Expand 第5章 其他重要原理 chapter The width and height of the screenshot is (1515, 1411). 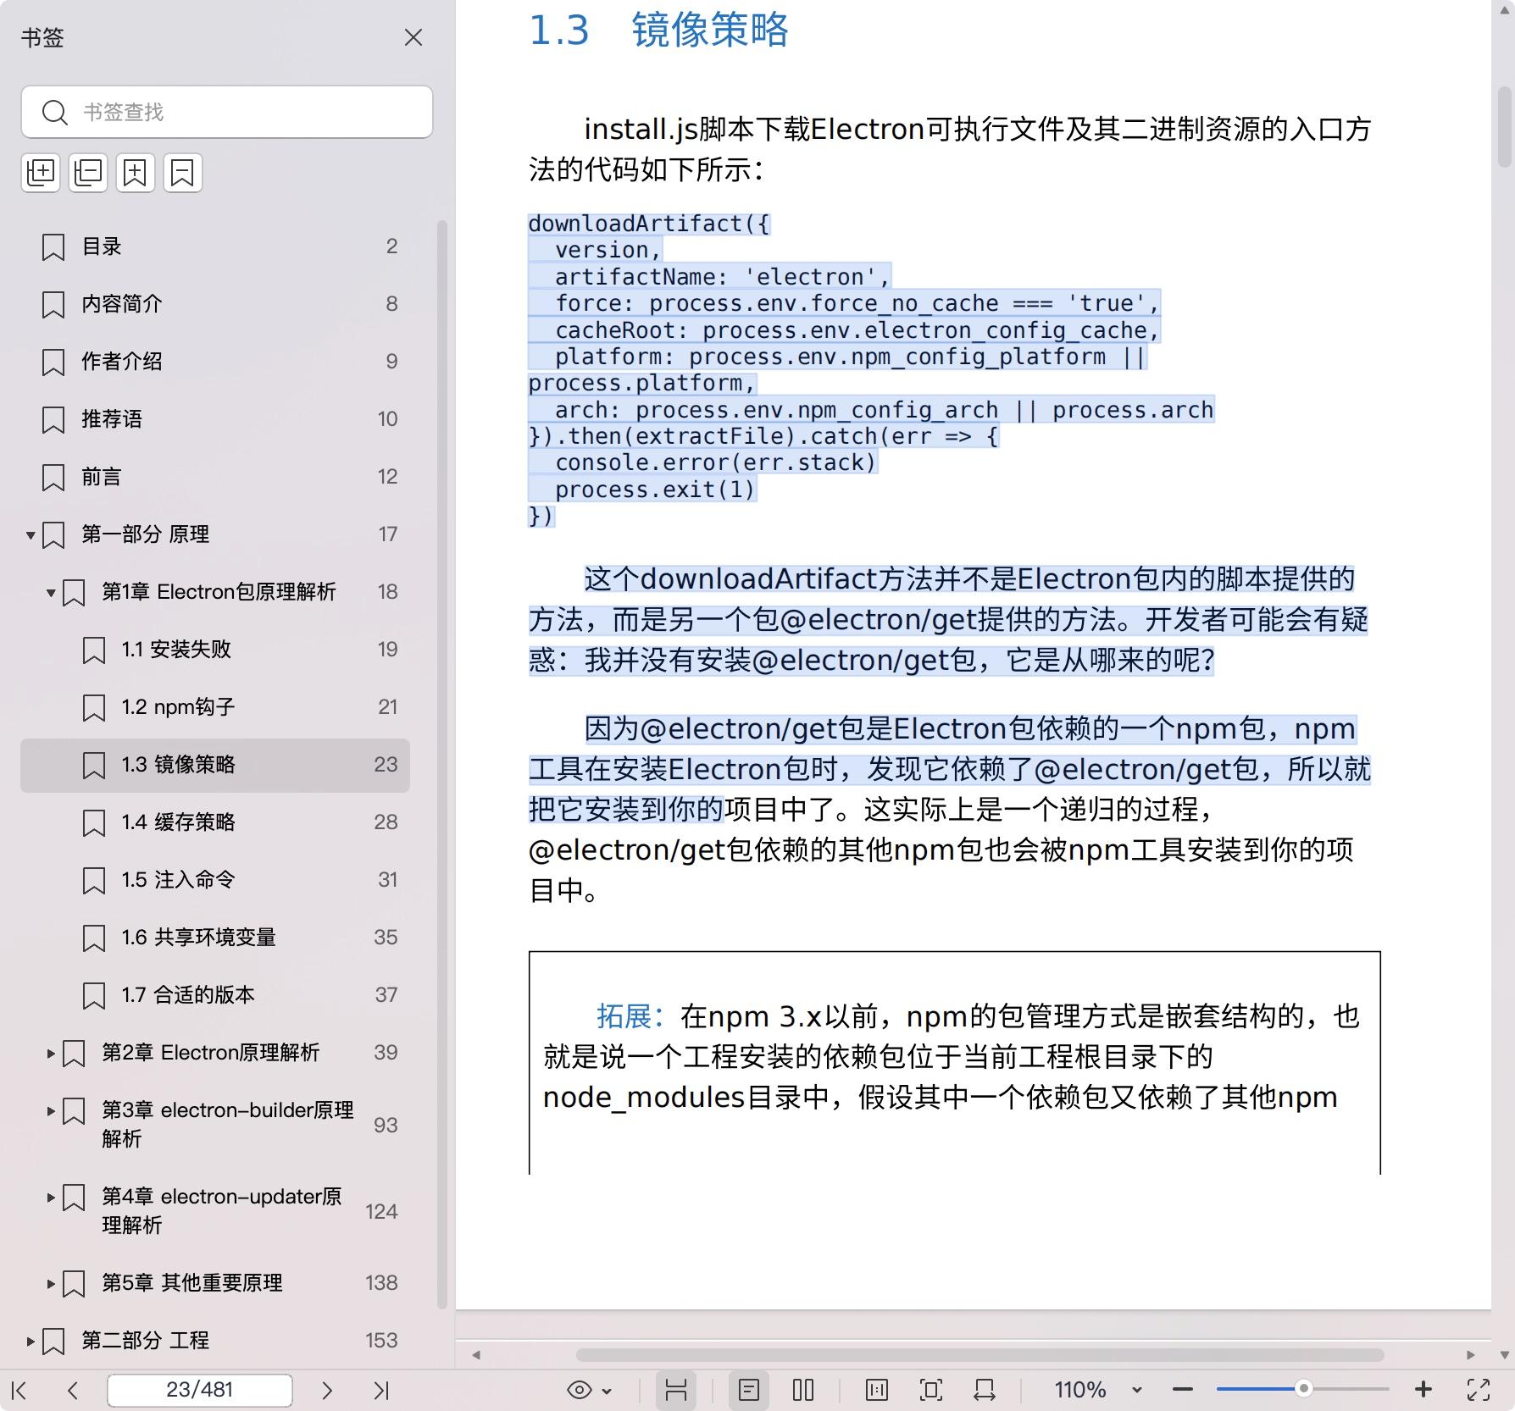click(x=51, y=1284)
